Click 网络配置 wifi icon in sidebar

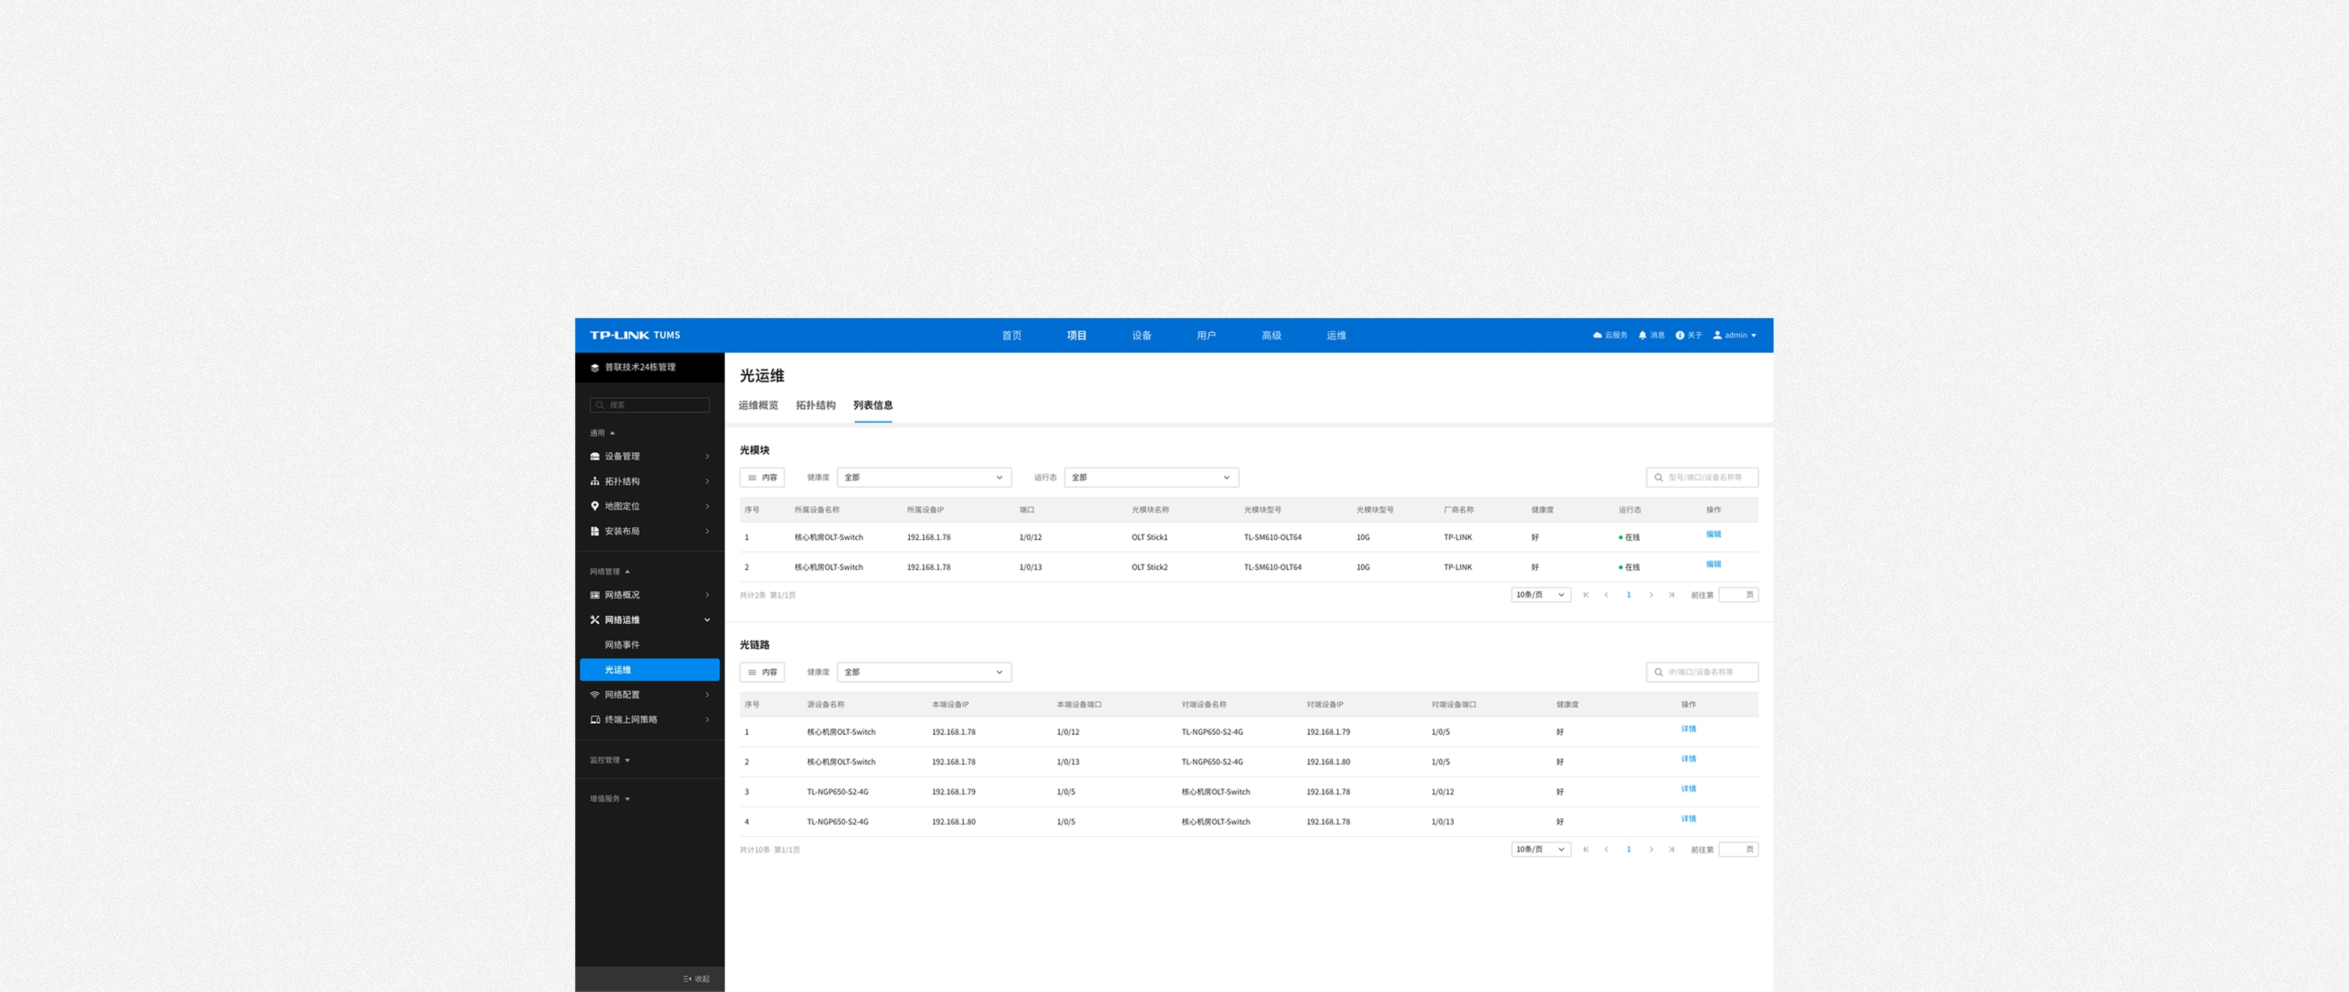tap(595, 695)
